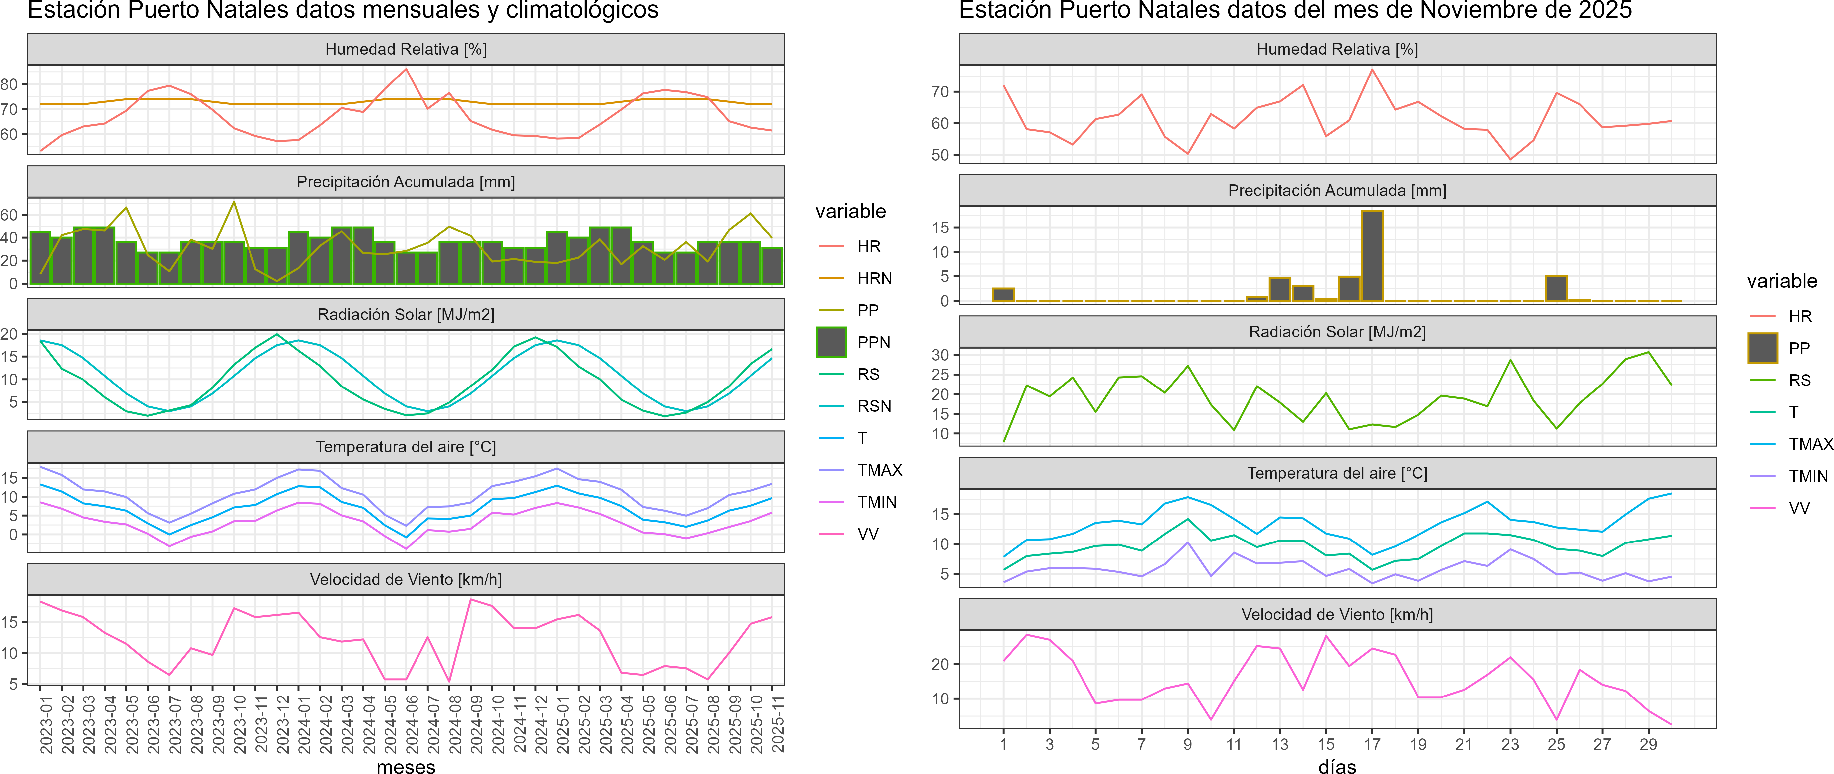1834x774 pixels.
Task: Click the 2025-11 label on the months axis
Action: (x=777, y=725)
